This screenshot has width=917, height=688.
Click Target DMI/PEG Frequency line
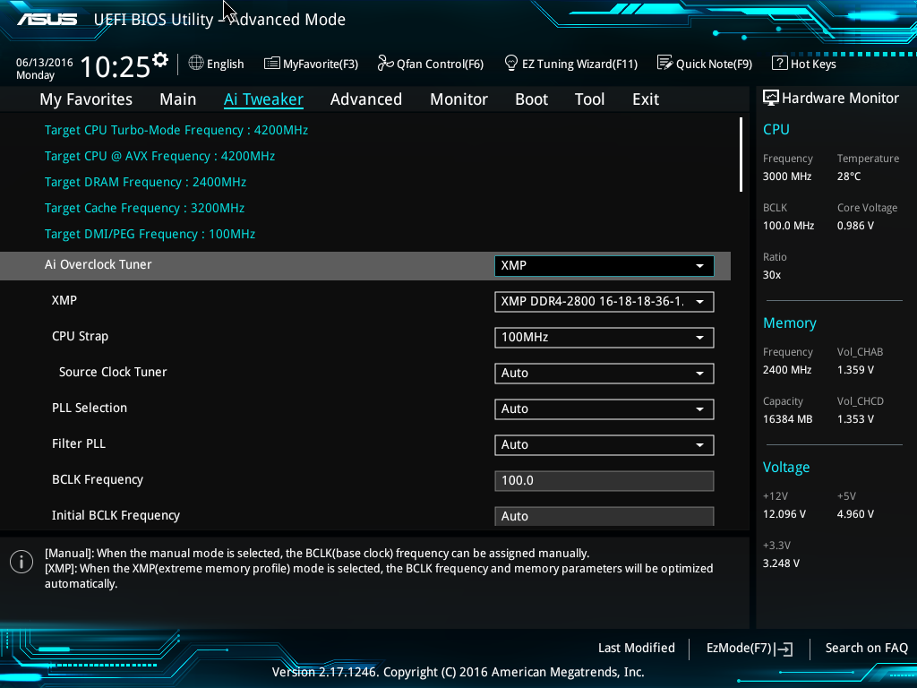[x=150, y=234]
